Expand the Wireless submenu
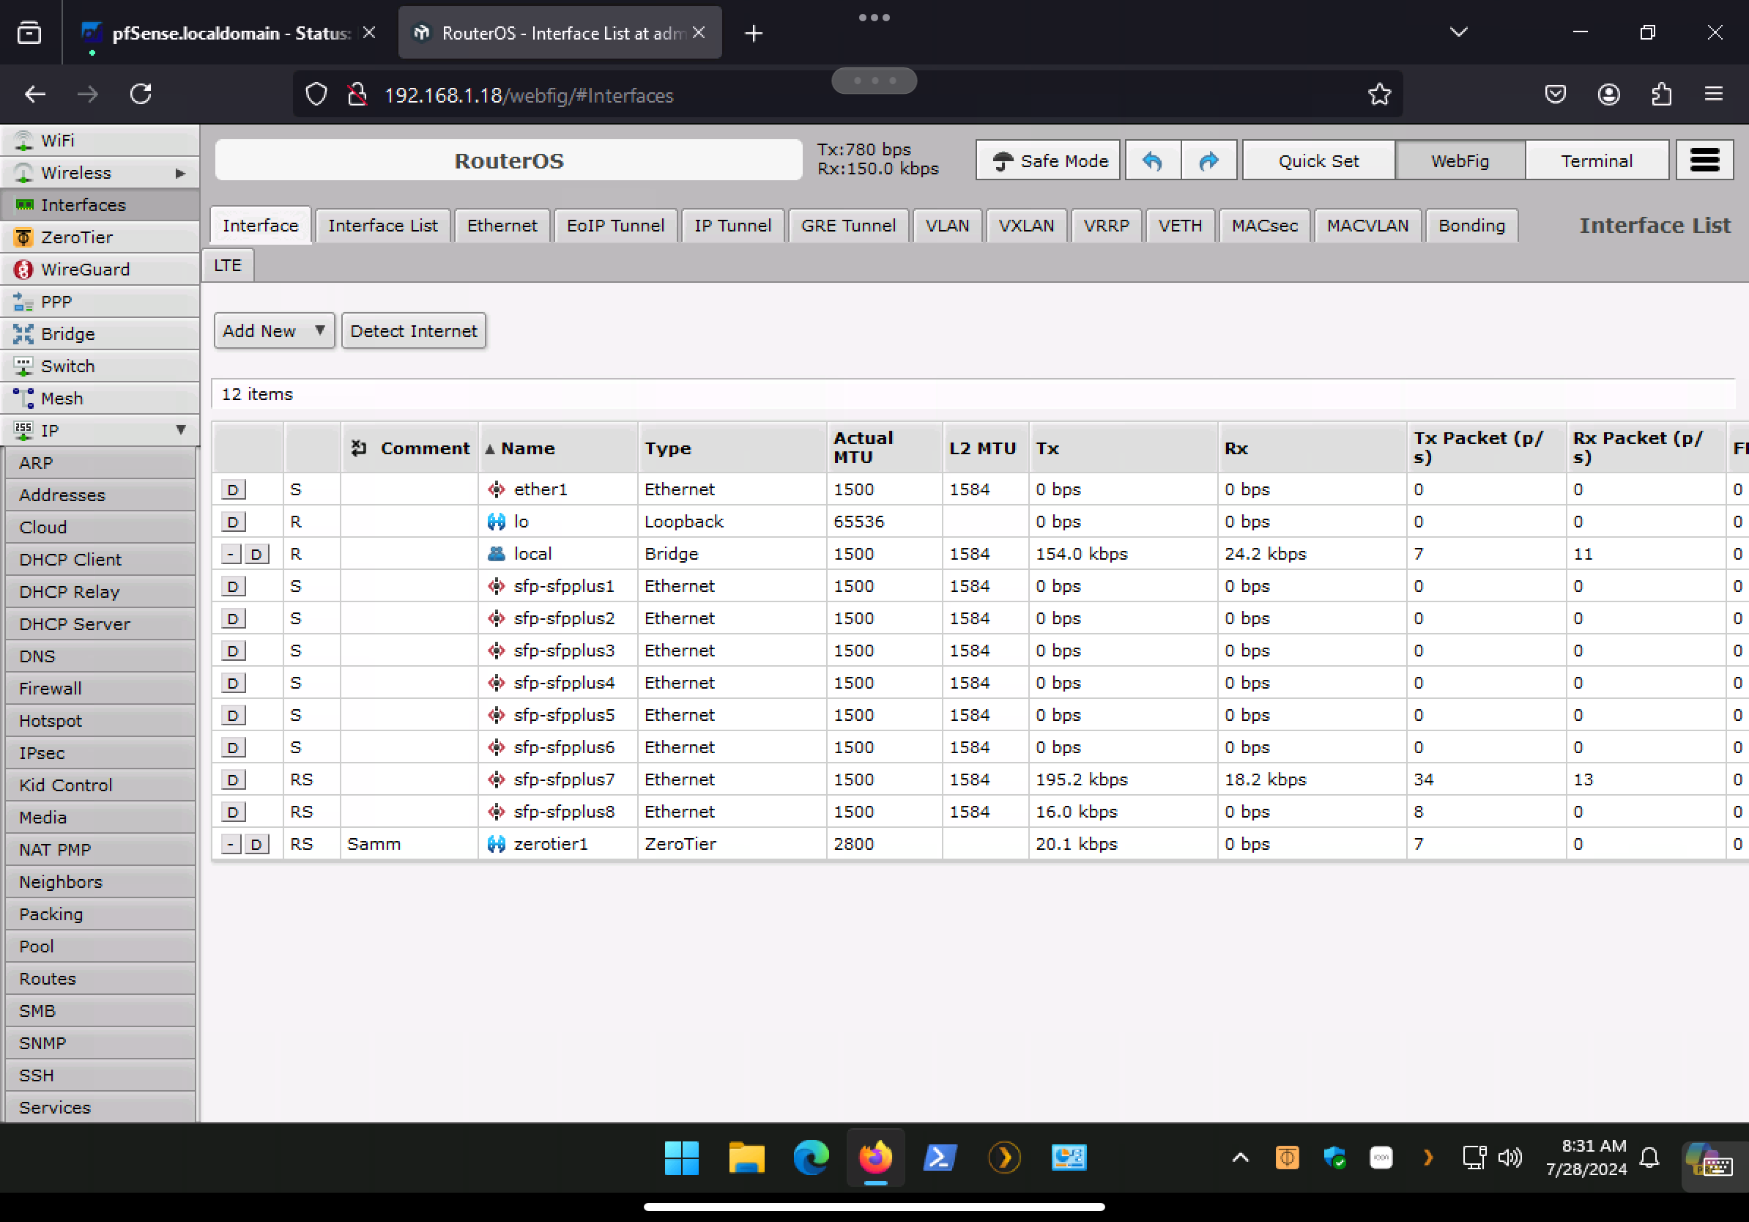This screenshot has height=1222, width=1749. pos(179,173)
